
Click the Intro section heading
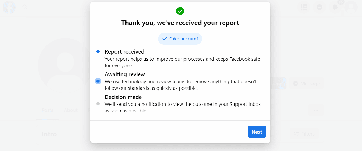(x=49, y=134)
